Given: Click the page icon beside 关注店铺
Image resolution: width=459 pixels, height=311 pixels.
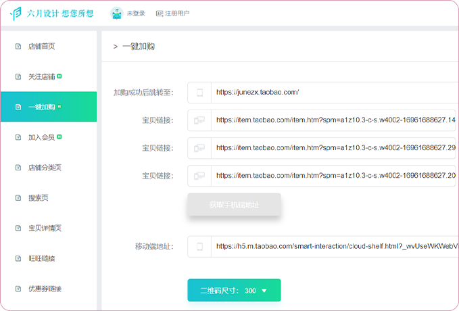Looking at the screenshot, I should pyautogui.click(x=18, y=76).
